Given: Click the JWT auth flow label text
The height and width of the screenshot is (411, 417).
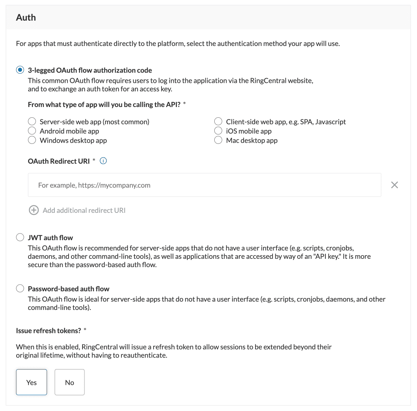Looking at the screenshot, I should click(50, 238).
